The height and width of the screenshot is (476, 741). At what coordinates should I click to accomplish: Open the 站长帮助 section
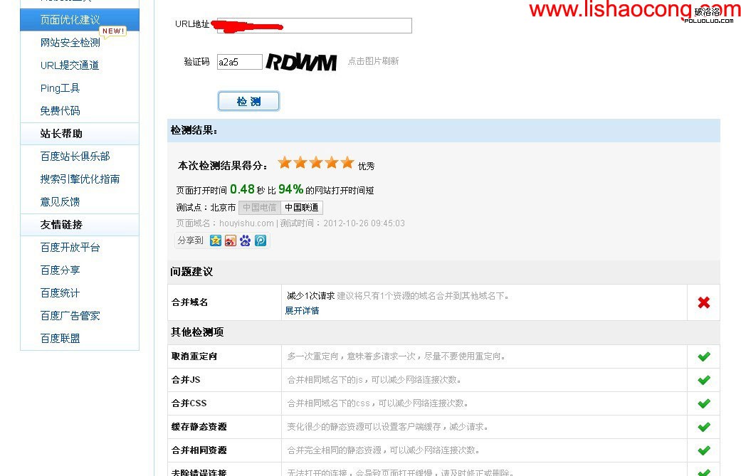[61, 133]
